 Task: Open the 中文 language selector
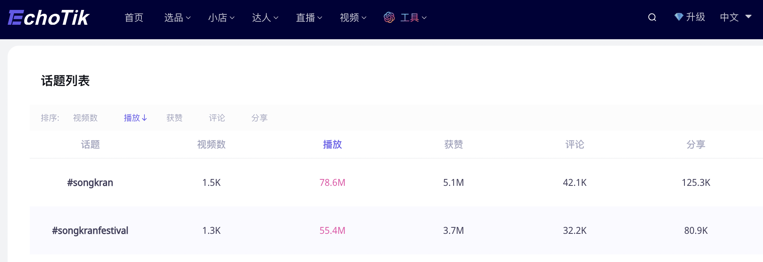tap(736, 17)
